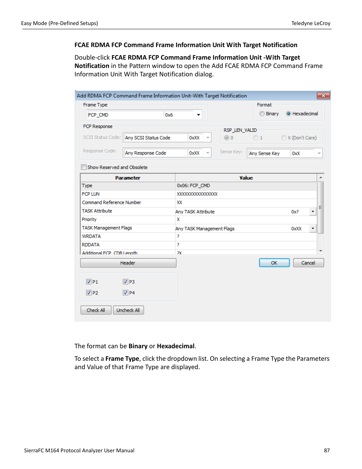Close the Add RDMA FCP Command dialog

[323, 96]
